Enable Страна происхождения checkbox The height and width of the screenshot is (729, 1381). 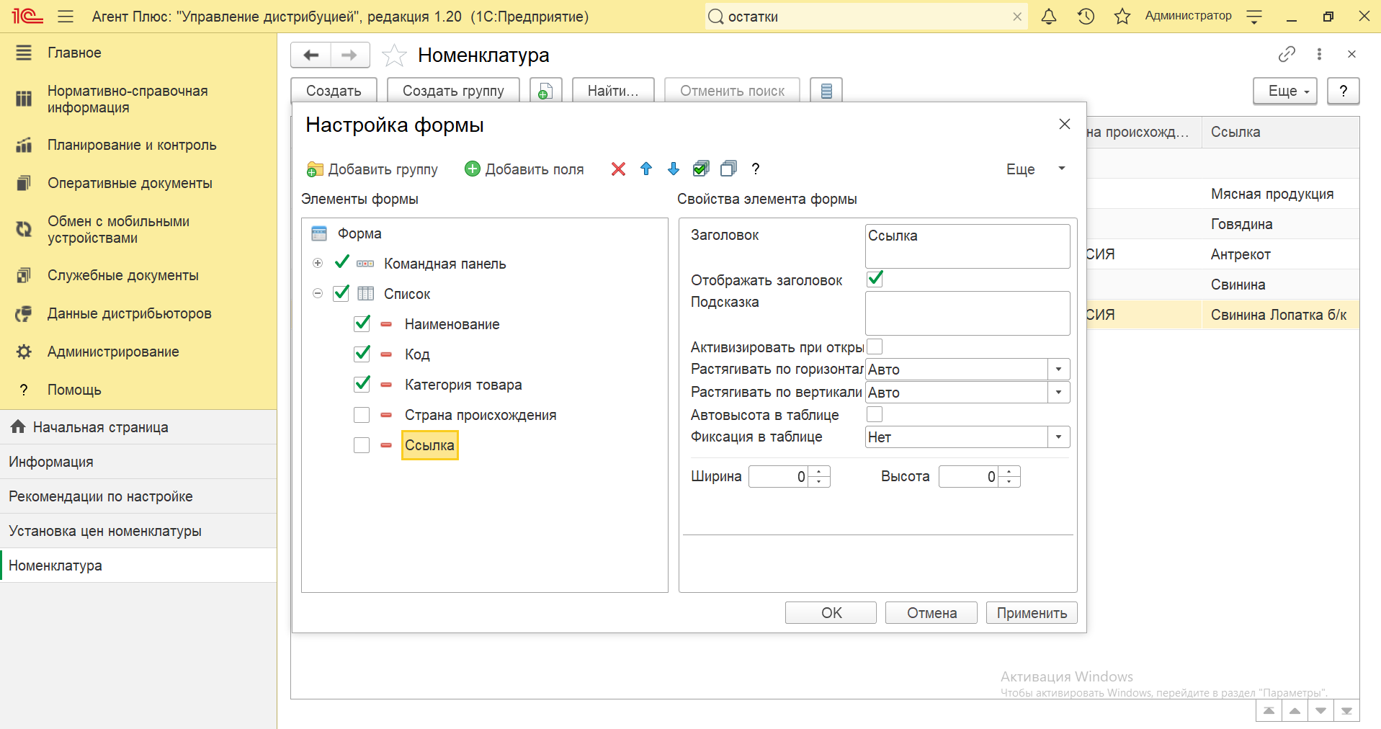[362, 415]
